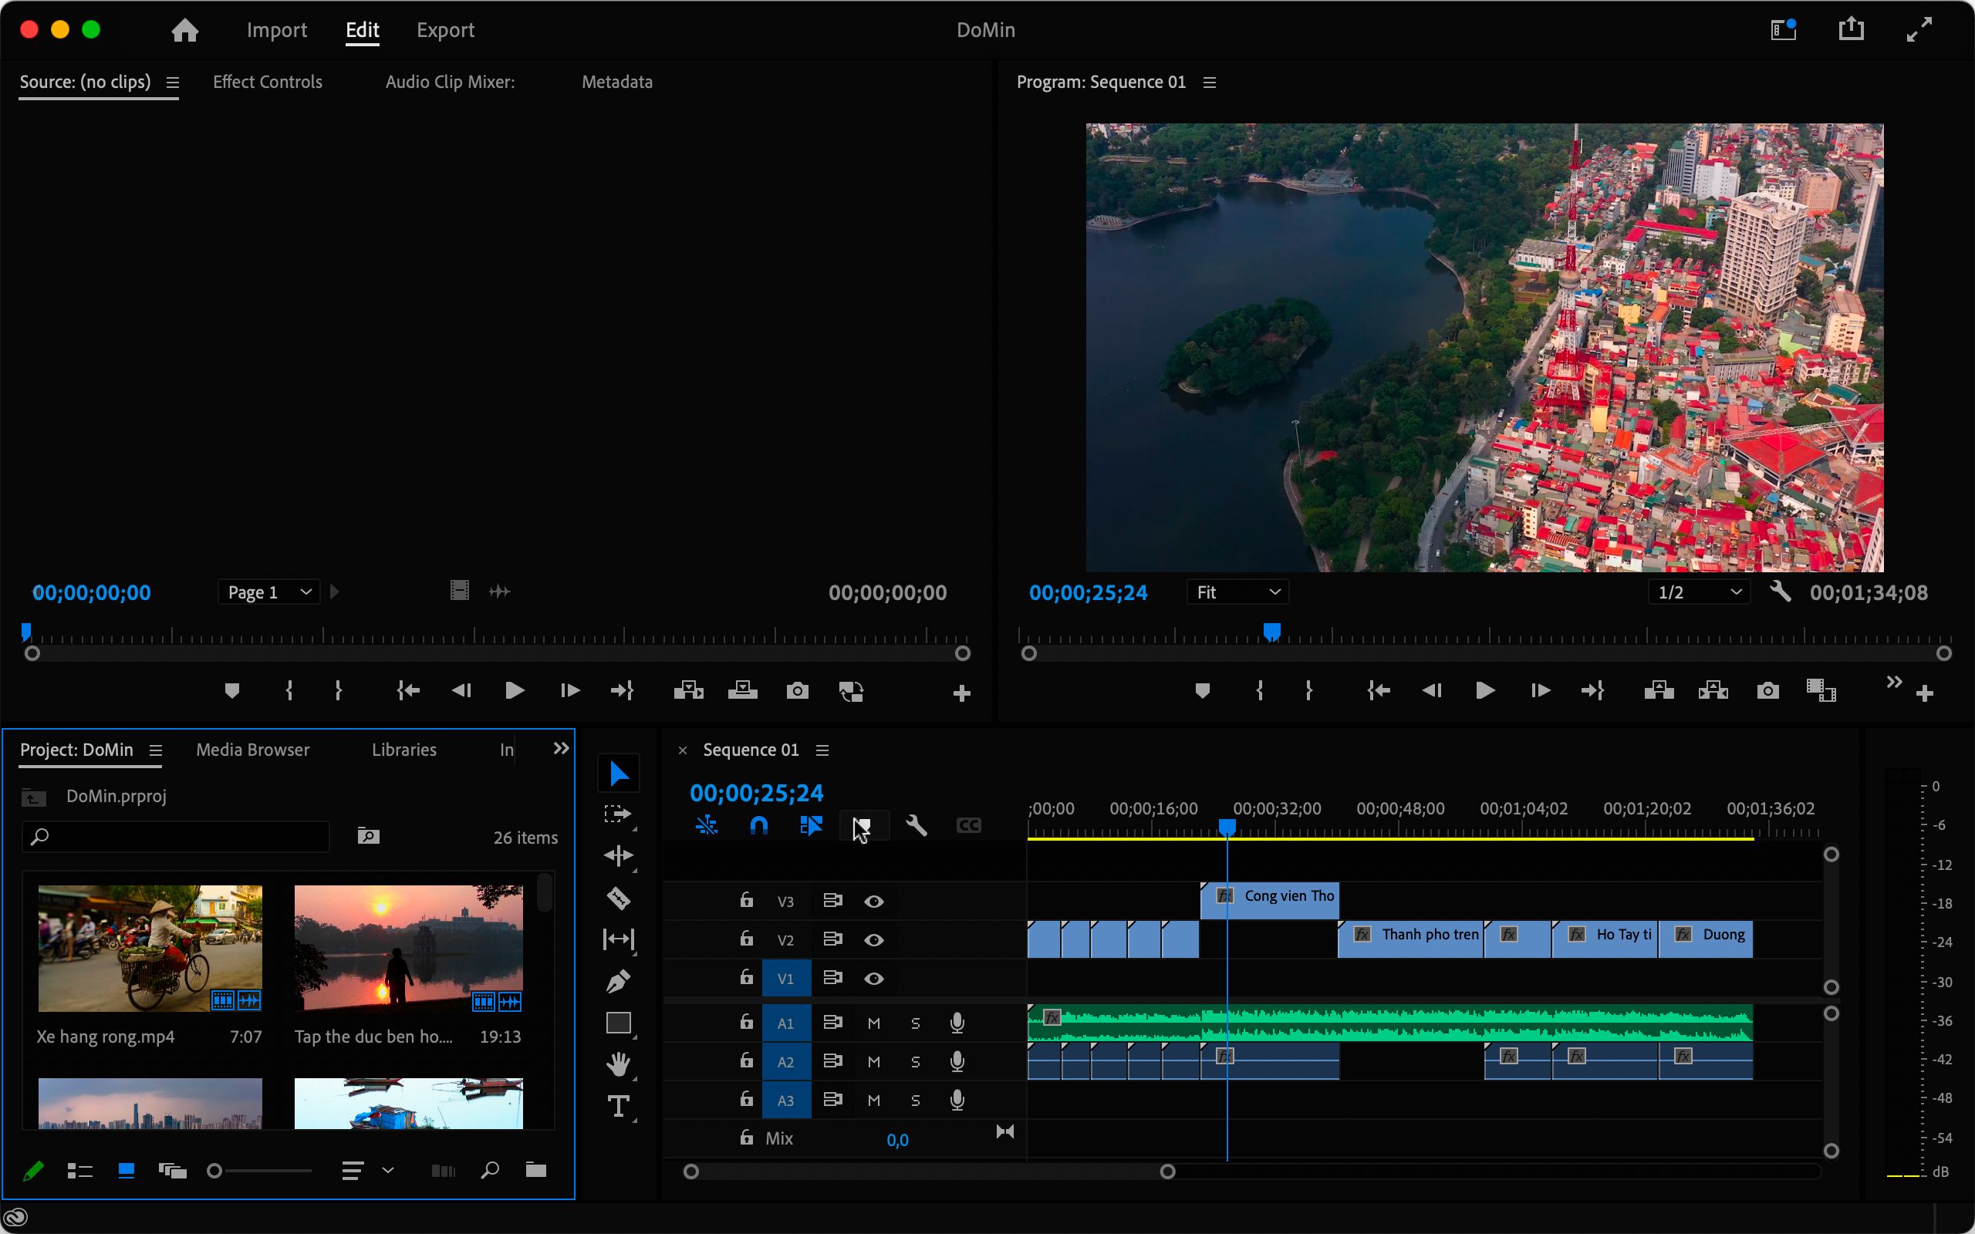Step forward one frame in Program monitor
Screen dimensions: 1975x1234
[x=1540, y=691]
